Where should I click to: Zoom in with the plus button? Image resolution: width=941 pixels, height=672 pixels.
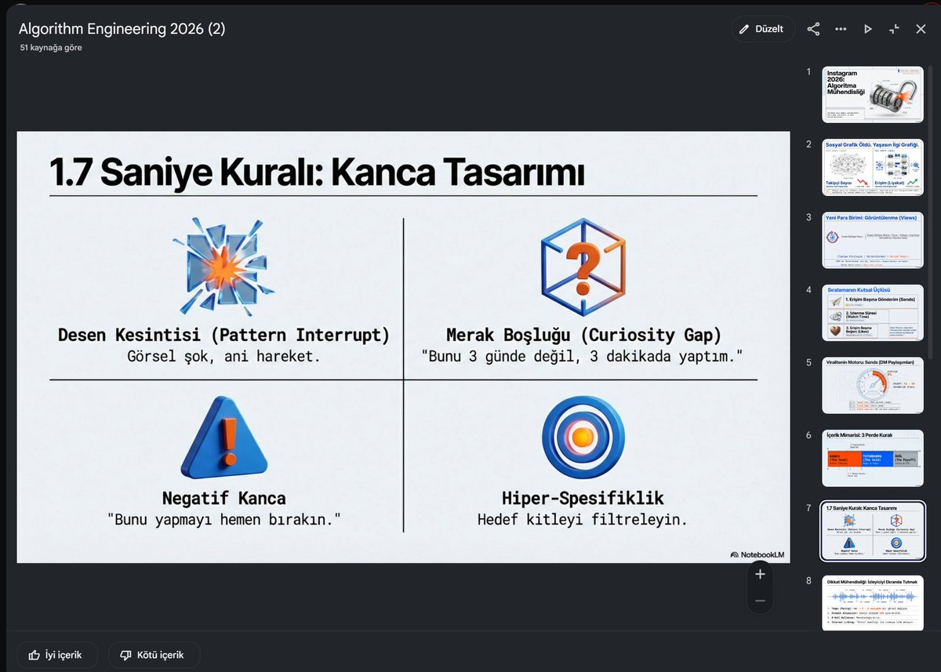coord(760,574)
